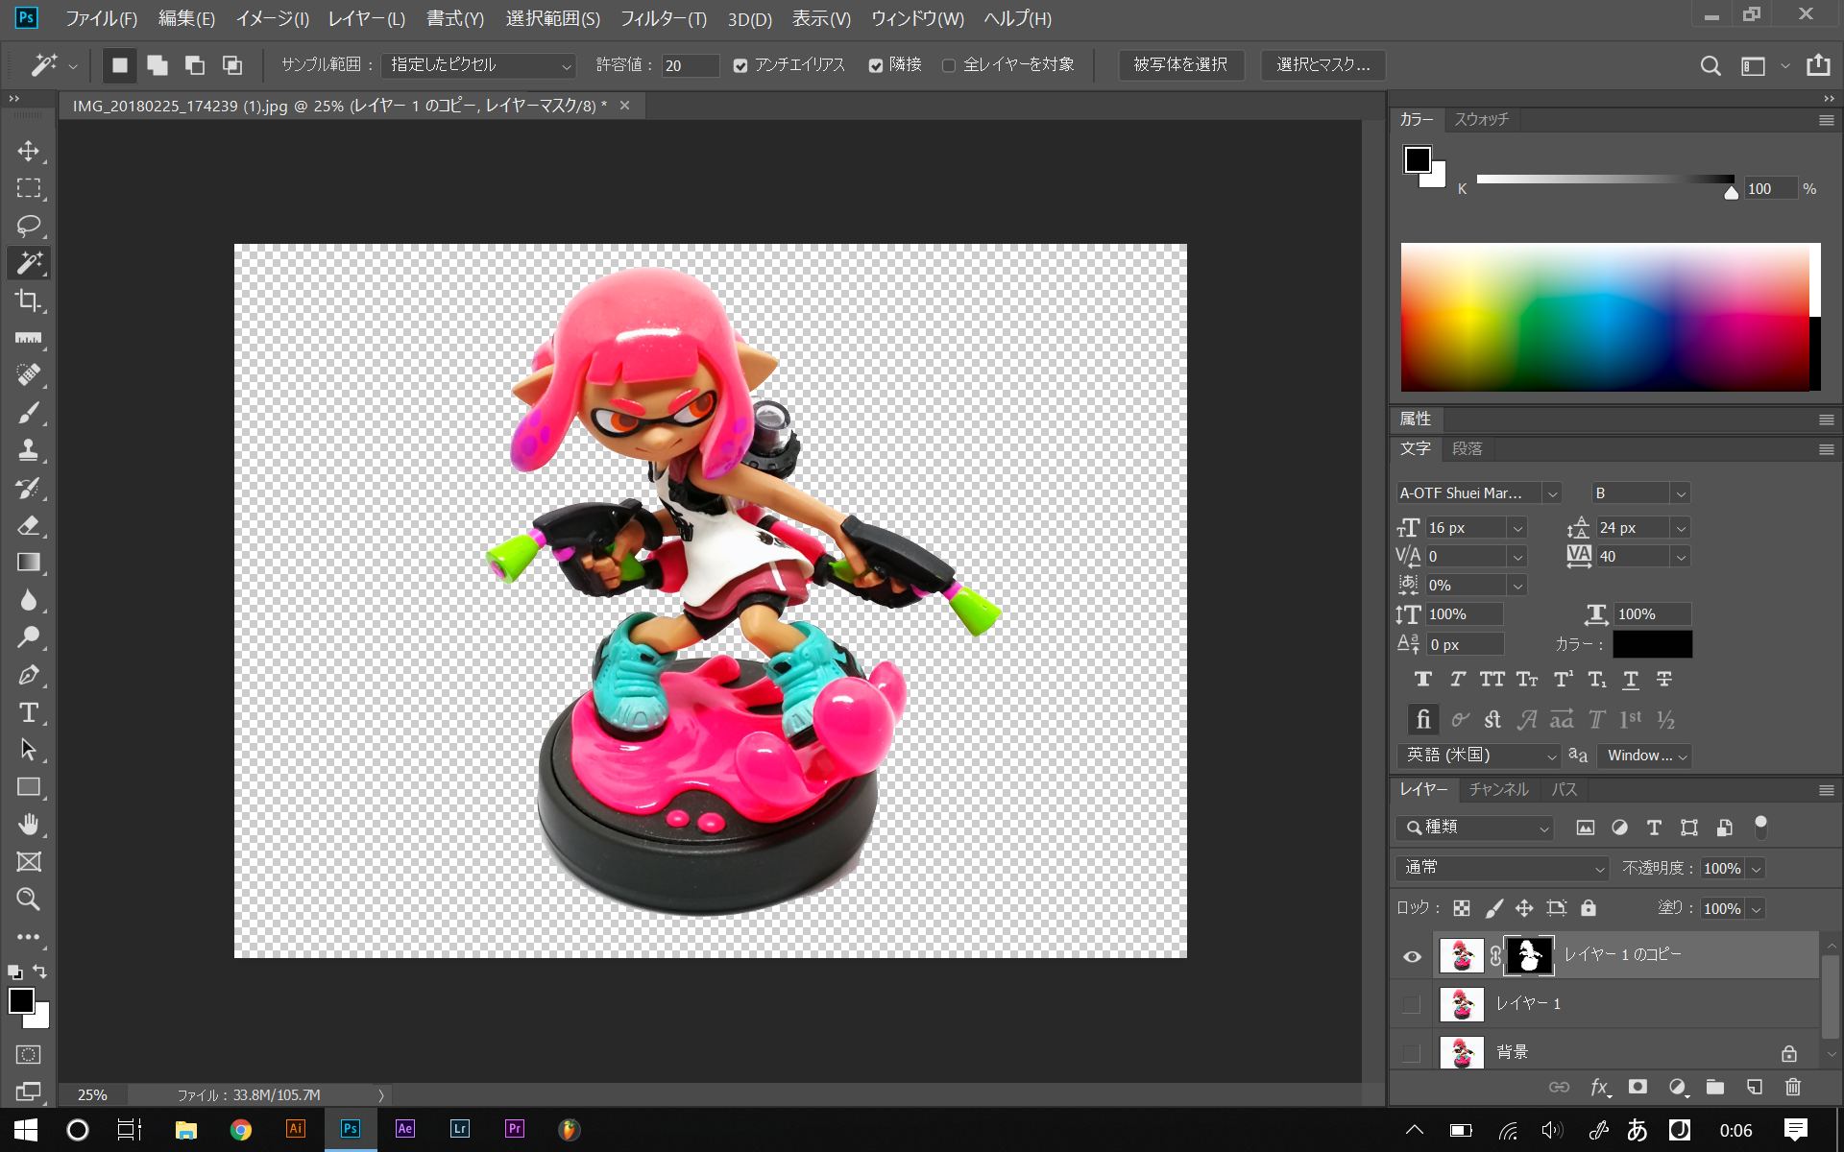Show レイヤー 1 layer visibility
This screenshot has width=1844, height=1152.
pyautogui.click(x=1412, y=1004)
